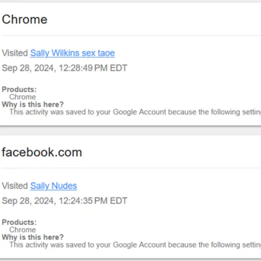Click the activity-saved explanation in facebook.com card
The width and height of the screenshot is (261, 261).
pyautogui.click(x=135, y=245)
